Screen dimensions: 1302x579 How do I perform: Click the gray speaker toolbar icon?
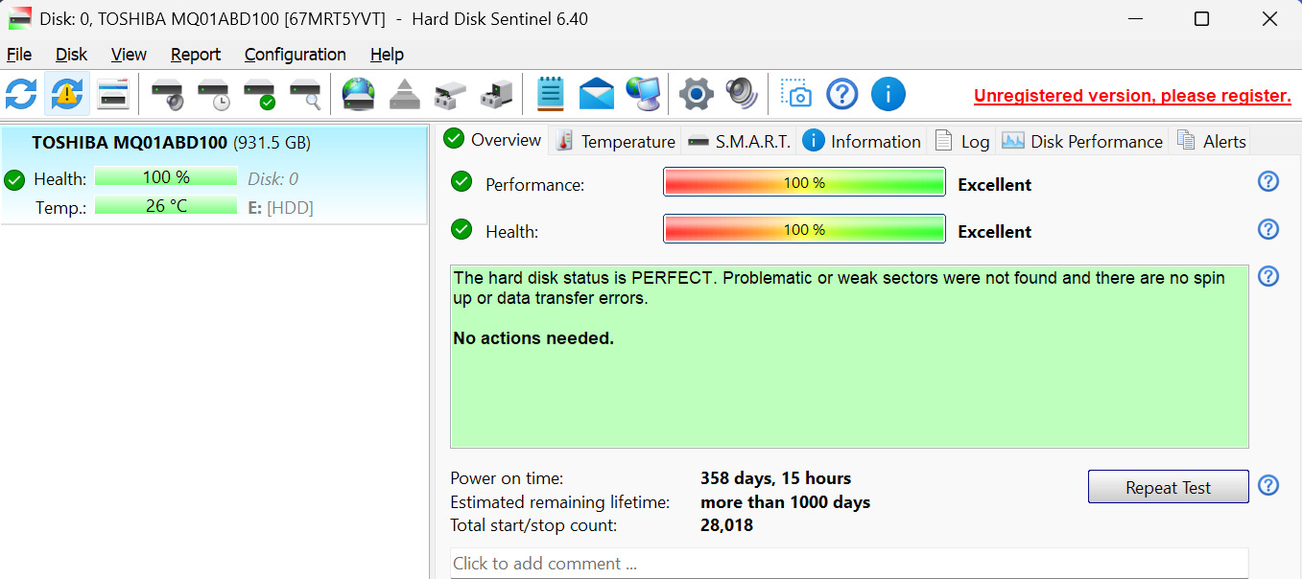(x=742, y=94)
